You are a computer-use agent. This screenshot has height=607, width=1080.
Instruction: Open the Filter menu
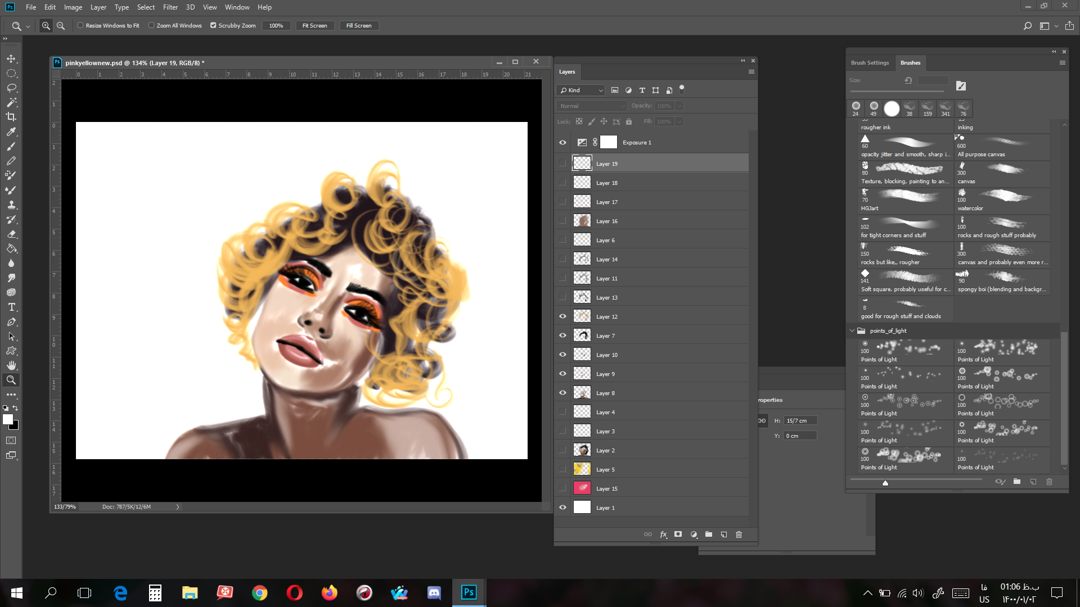(x=170, y=7)
